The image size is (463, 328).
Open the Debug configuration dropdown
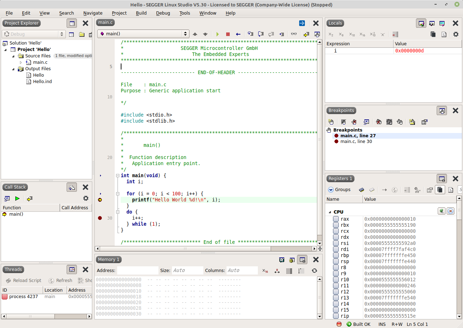[34, 34]
